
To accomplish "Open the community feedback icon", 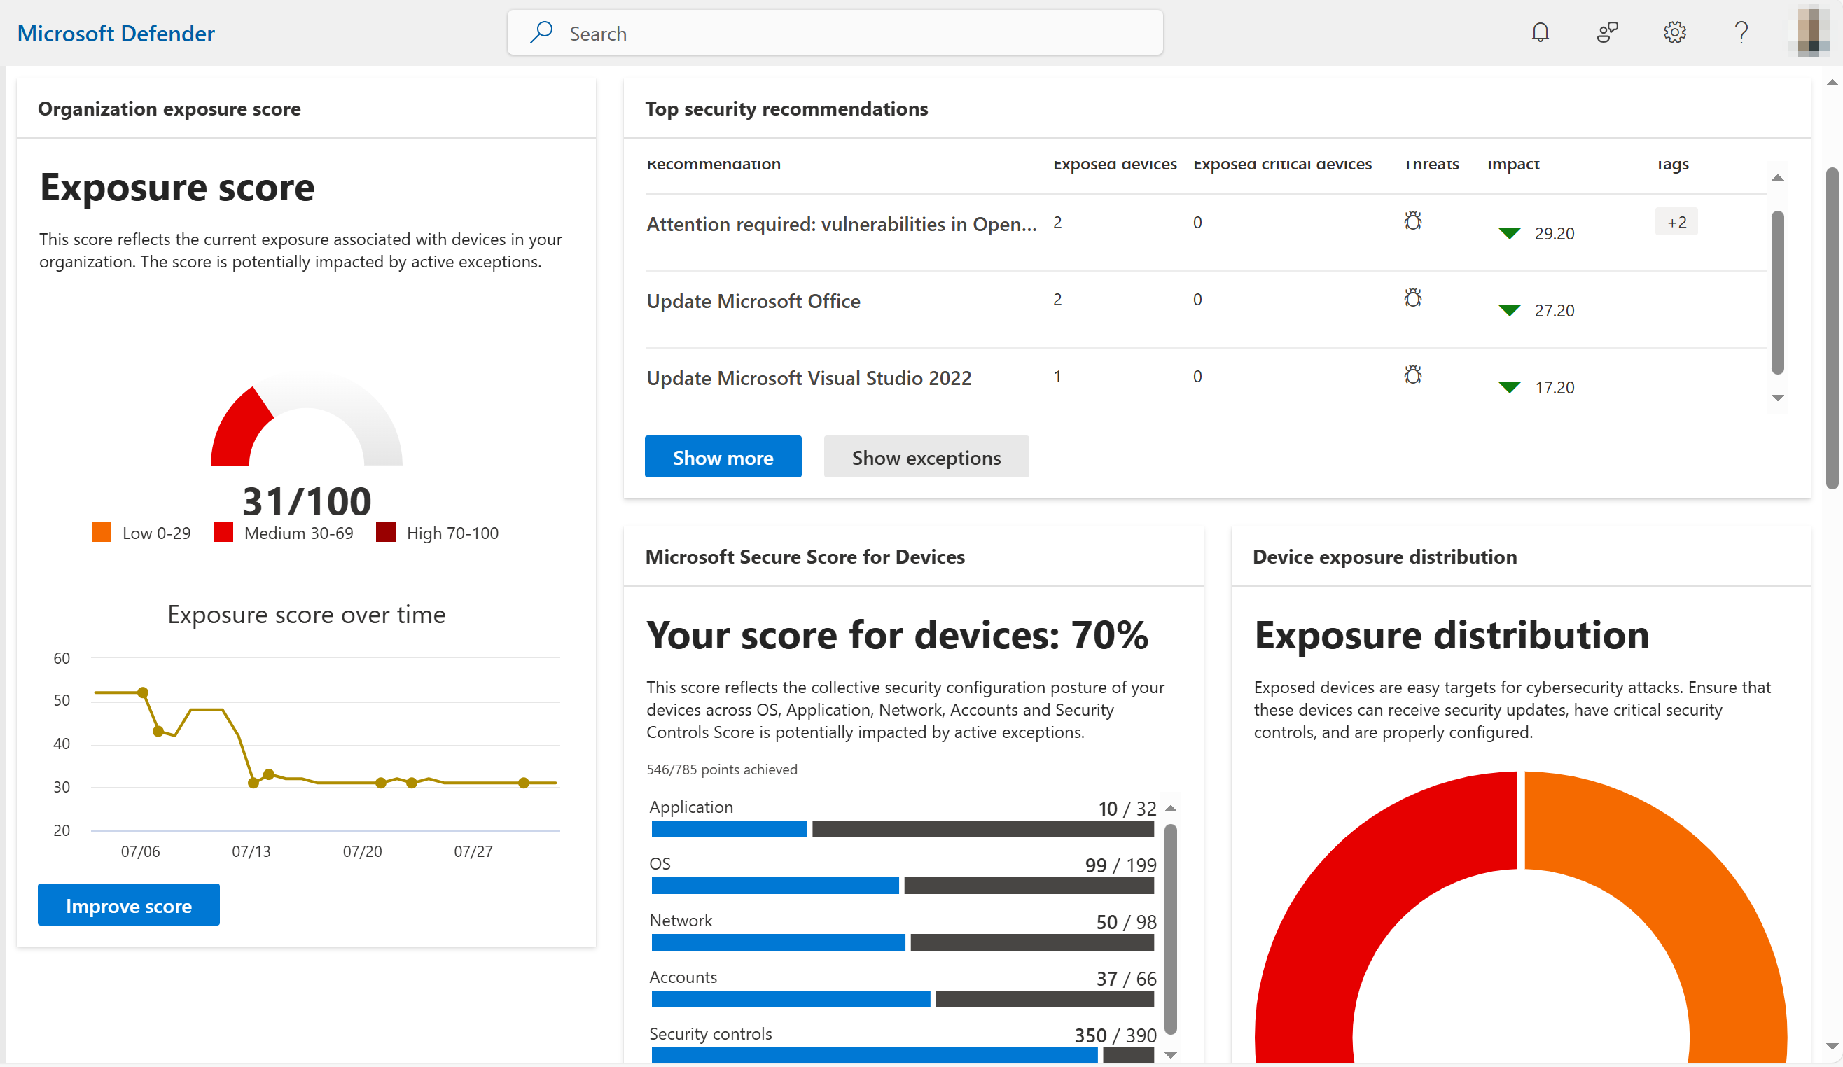I will coord(1608,33).
